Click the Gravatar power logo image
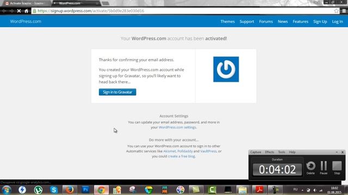The width and height of the screenshot is (348, 195). (x=226, y=69)
